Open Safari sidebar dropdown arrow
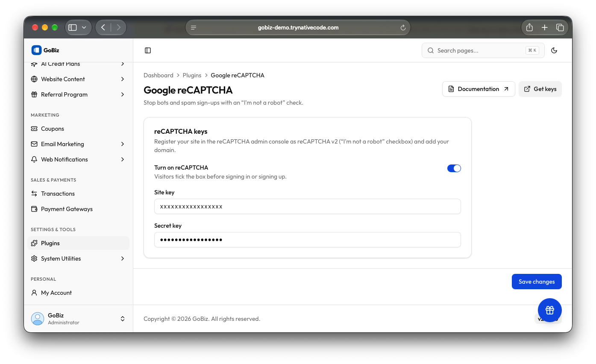 coord(84,27)
